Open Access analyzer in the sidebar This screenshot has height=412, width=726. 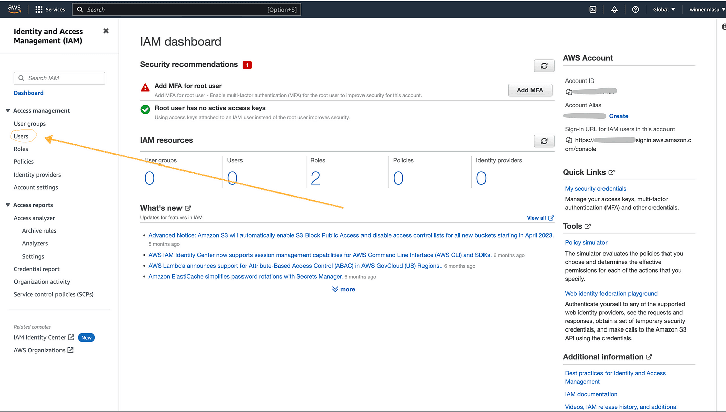tap(34, 218)
